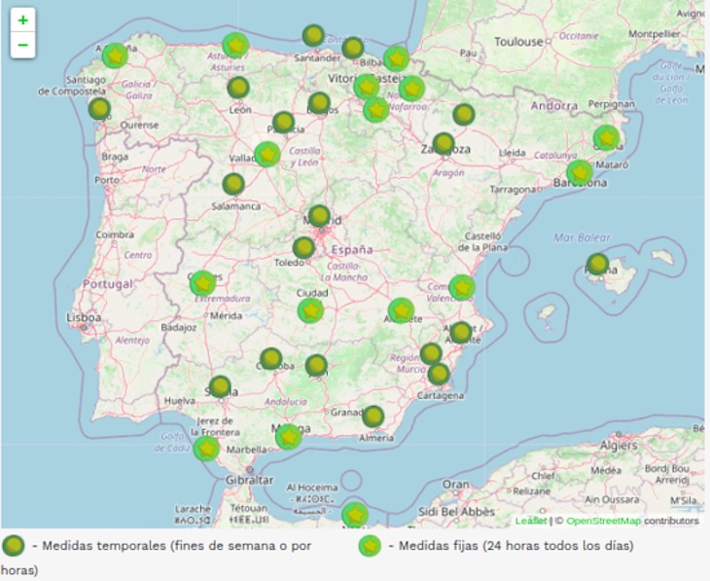Click the marker near Zaragoza

[x=444, y=143]
